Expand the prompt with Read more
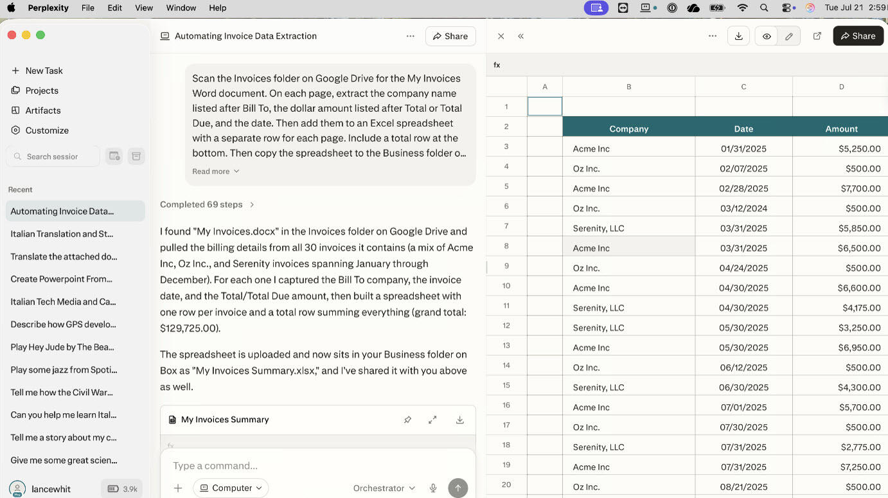Screen dimensions: 888x498 [x=216, y=172]
